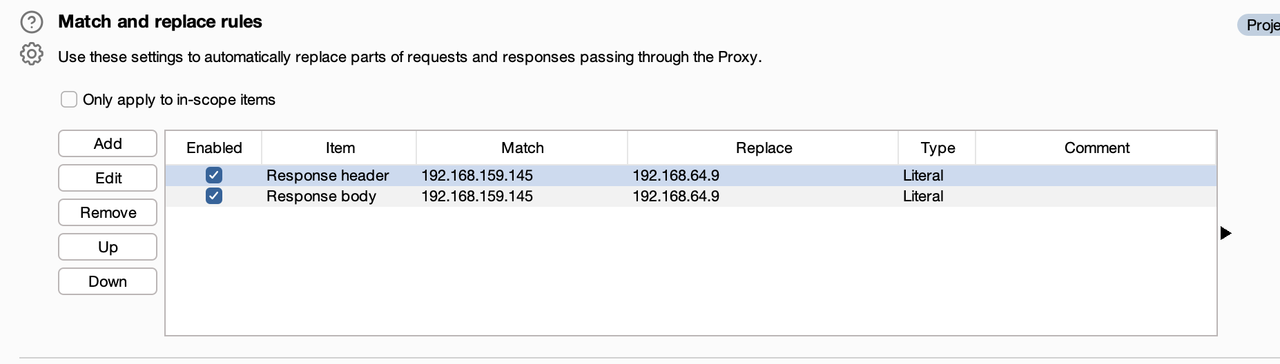Enable Only apply to in-scope items
The height and width of the screenshot is (364, 1280).
click(x=69, y=99)
